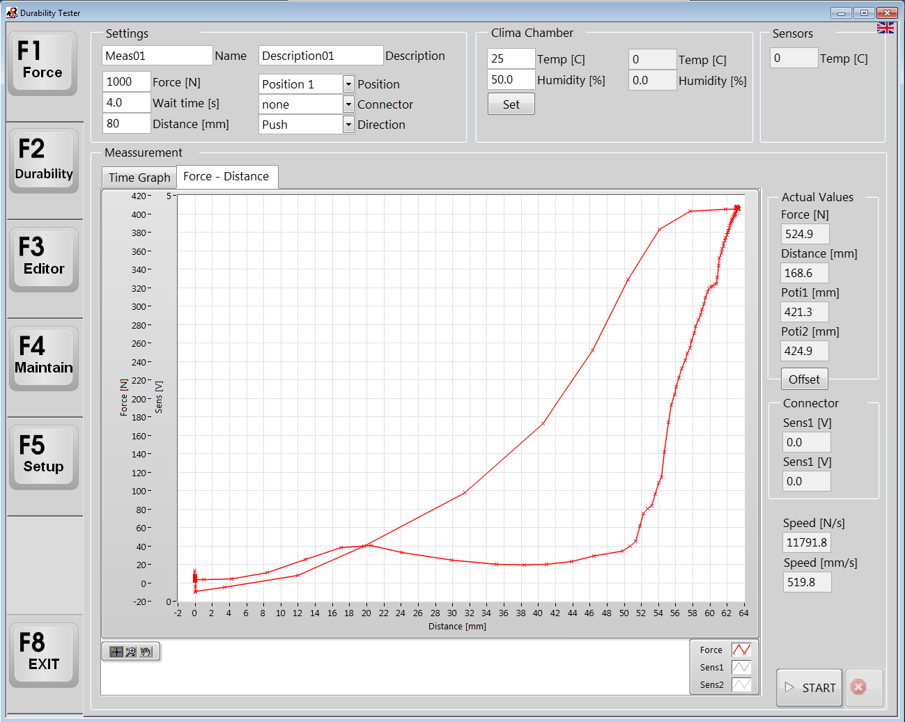The height and width of the screenshot is (722, 905).
Task: Maximize the Durability Tester window
Action: point(864,13)
